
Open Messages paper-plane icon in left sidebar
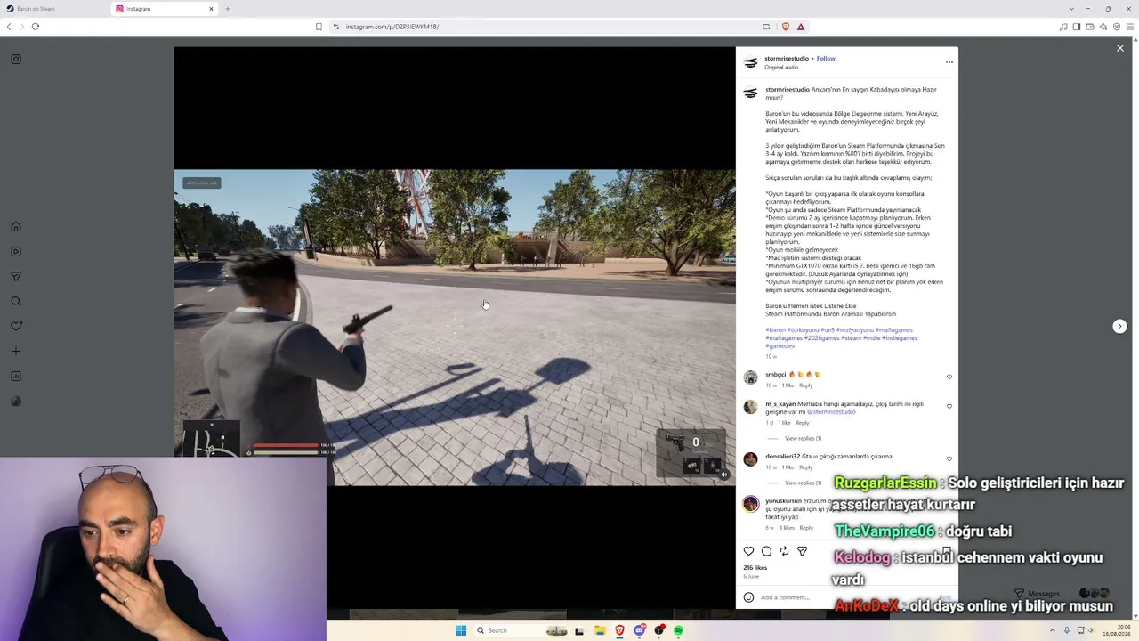16,277
